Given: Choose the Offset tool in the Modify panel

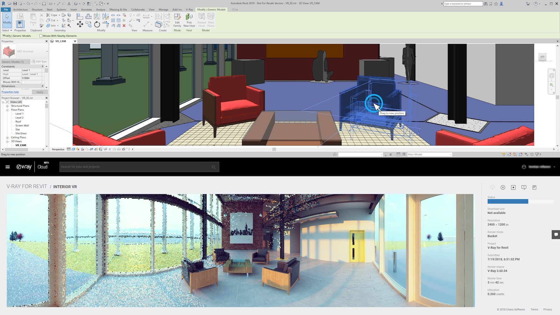Looking at the screenshot, I should point(88,16).
